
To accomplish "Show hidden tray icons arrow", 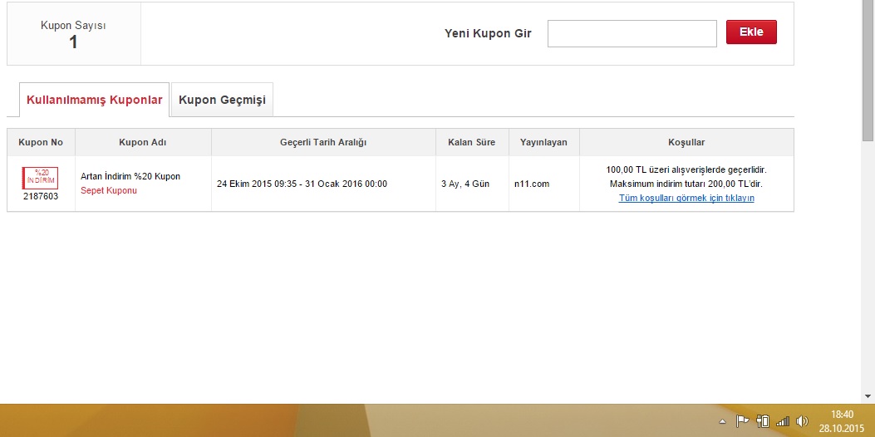I will point(724,422).
